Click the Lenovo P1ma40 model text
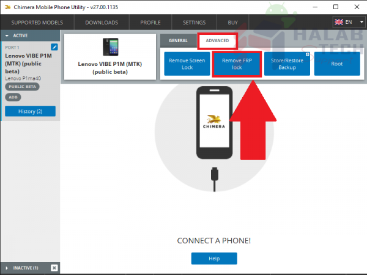Screen dimensions: 367x275 click(x=23, y=78)
